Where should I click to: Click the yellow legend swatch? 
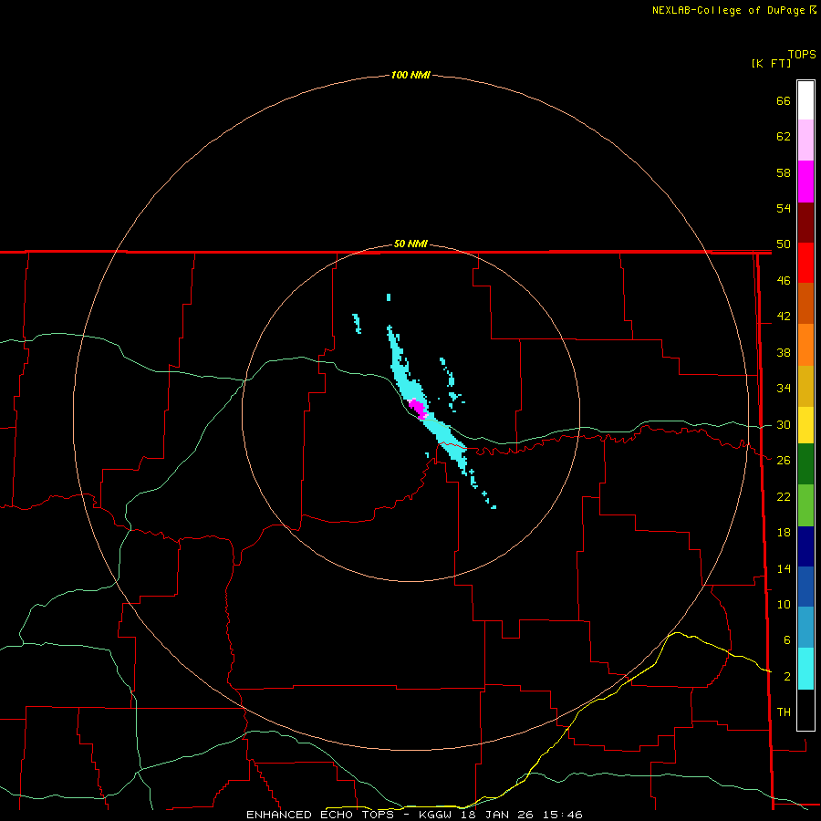click(x=805, y=425)
